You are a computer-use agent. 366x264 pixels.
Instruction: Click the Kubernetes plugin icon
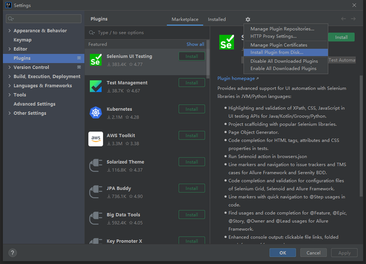[x=95, y=112]
